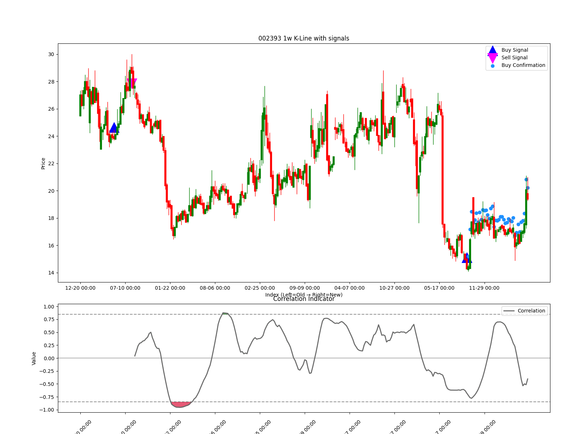Click the price axis tick label 24
The image size is (579, 434).
pos(51,136)
